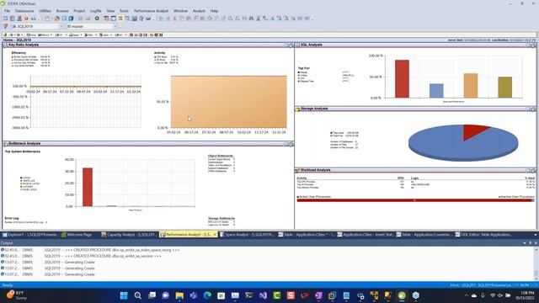Screen dimensions: 539x303
Task: Click the Storage Analysis panel header icon
Action: (297, 109)
